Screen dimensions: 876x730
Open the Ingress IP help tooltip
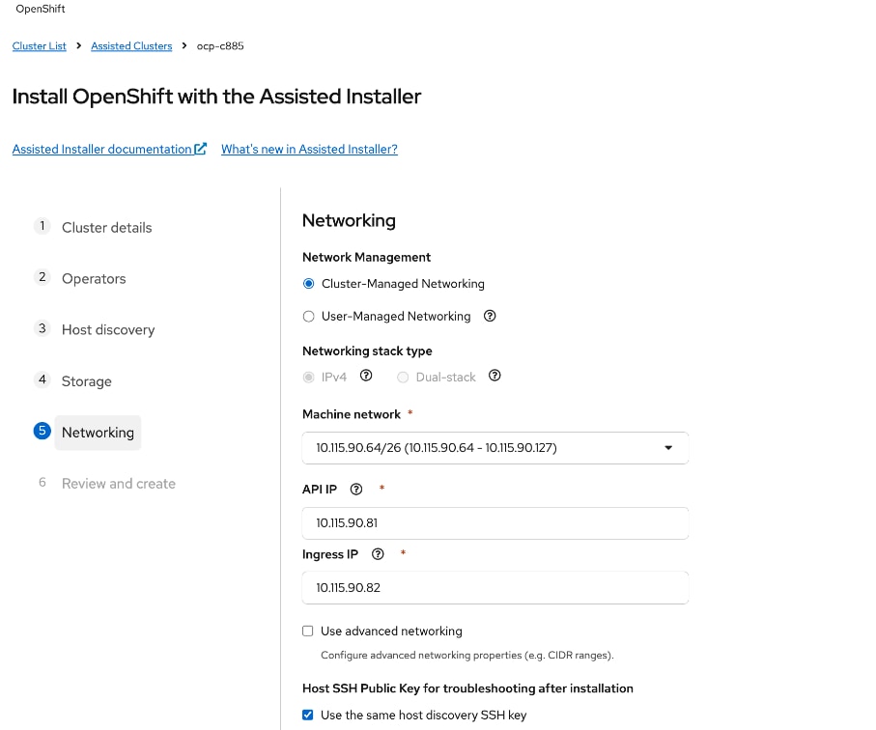(378, 554)
